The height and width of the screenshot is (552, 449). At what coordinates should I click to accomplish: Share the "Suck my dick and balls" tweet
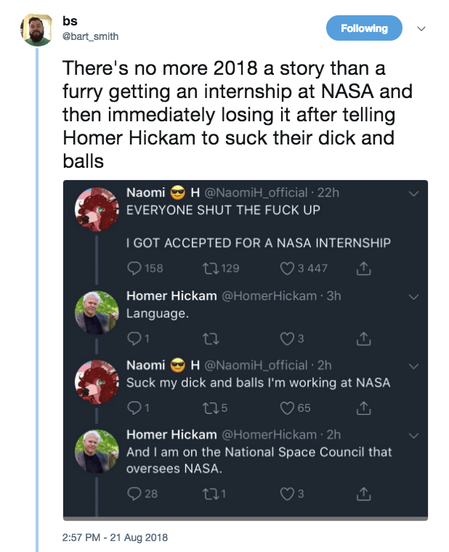[364, 407]
